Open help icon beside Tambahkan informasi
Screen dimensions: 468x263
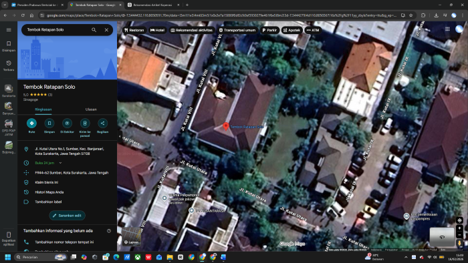[x=109, y=231]
